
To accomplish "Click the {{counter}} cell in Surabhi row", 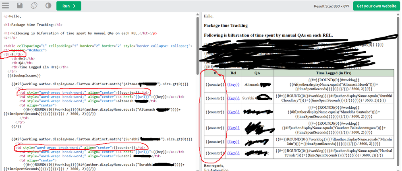I will 215,98.
